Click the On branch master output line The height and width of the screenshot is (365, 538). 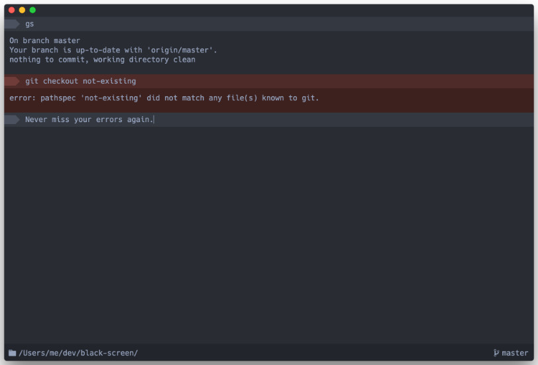[44, 40]
